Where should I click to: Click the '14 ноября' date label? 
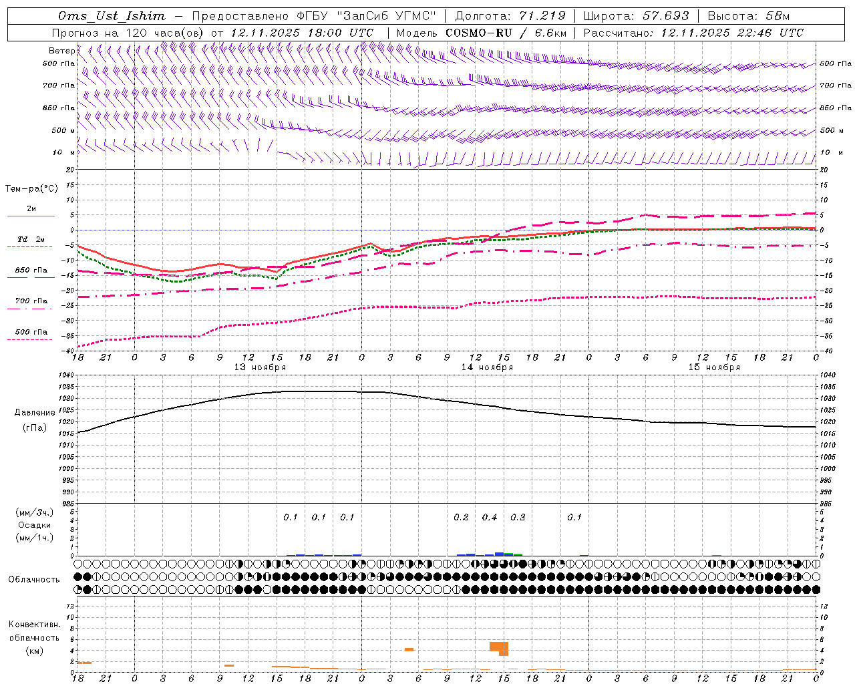[487, 367]
